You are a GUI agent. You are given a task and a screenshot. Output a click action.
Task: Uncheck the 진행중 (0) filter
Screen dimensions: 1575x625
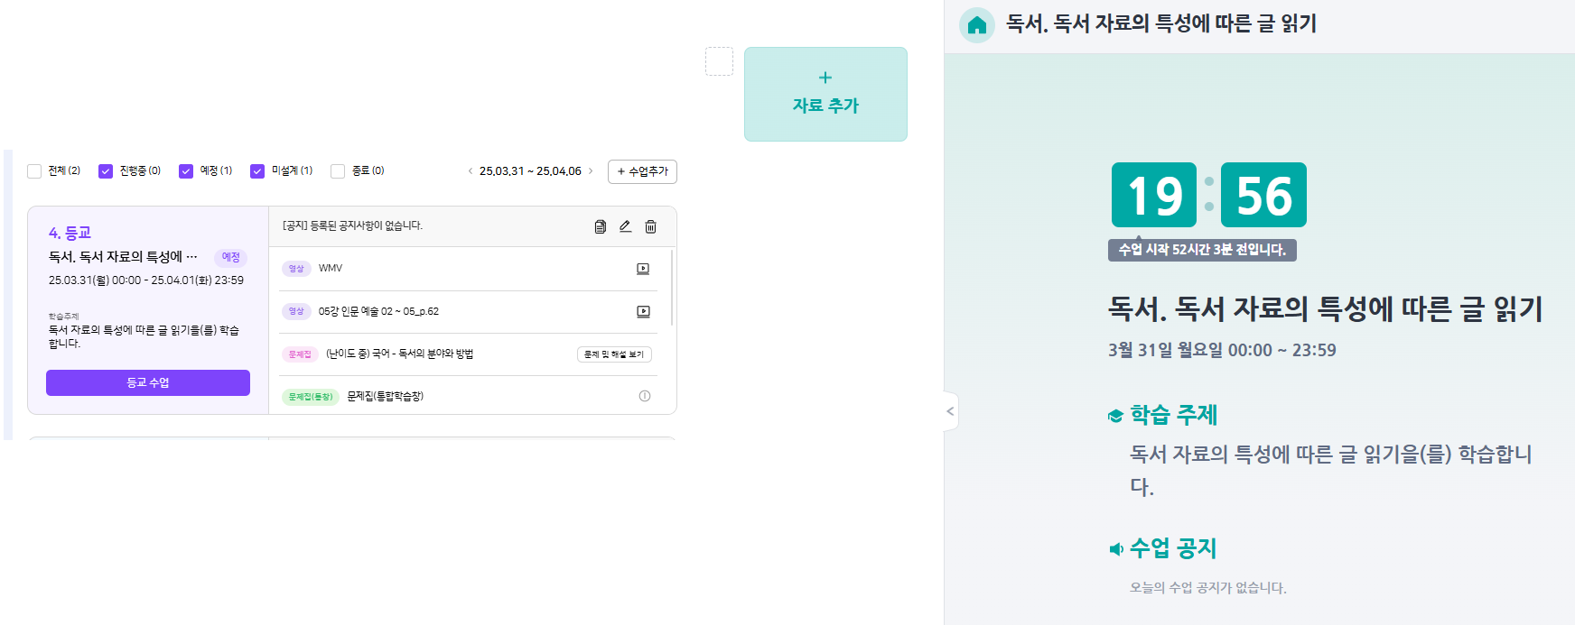(106, 171)
